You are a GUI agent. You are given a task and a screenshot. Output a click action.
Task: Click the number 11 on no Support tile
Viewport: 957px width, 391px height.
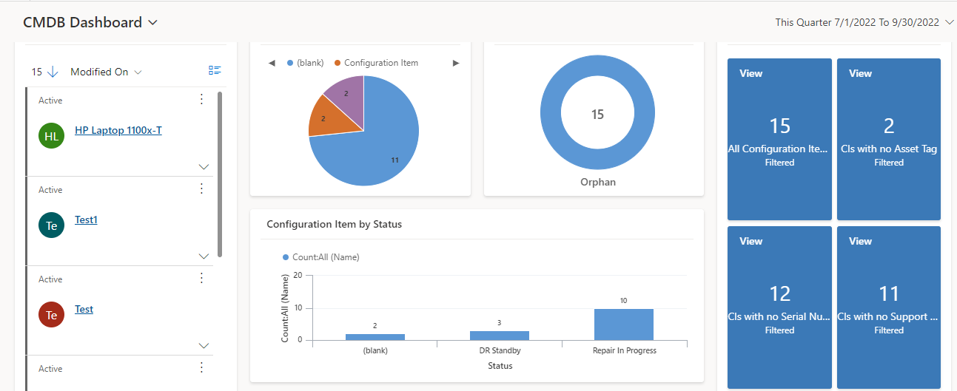889,293
